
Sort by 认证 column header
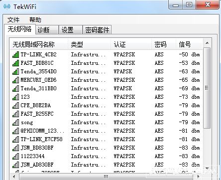131,44
